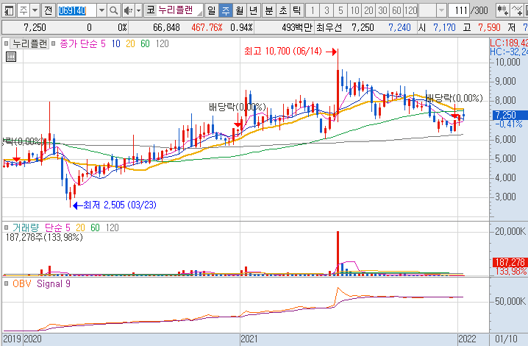This screenshot has height=346, width=528.
Task: Click the 493백만 trading value
Action: pos(297,27)
